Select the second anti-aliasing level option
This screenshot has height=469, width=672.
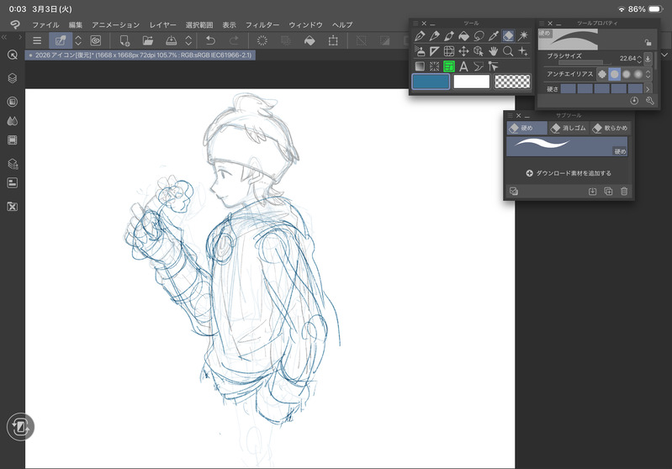pyautogui.click(x=614, y=74)
